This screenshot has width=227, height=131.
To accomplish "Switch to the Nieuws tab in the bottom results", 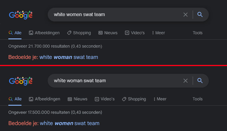I will coord(78,99).
